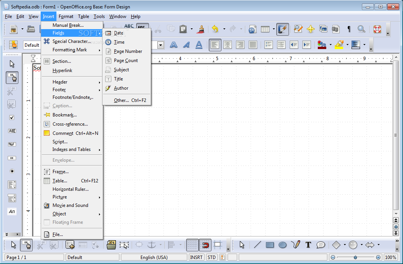Click the Undo arrow icon
Image resolution: width=403 pixels, height=264 pixels.
tap(215, 29)
